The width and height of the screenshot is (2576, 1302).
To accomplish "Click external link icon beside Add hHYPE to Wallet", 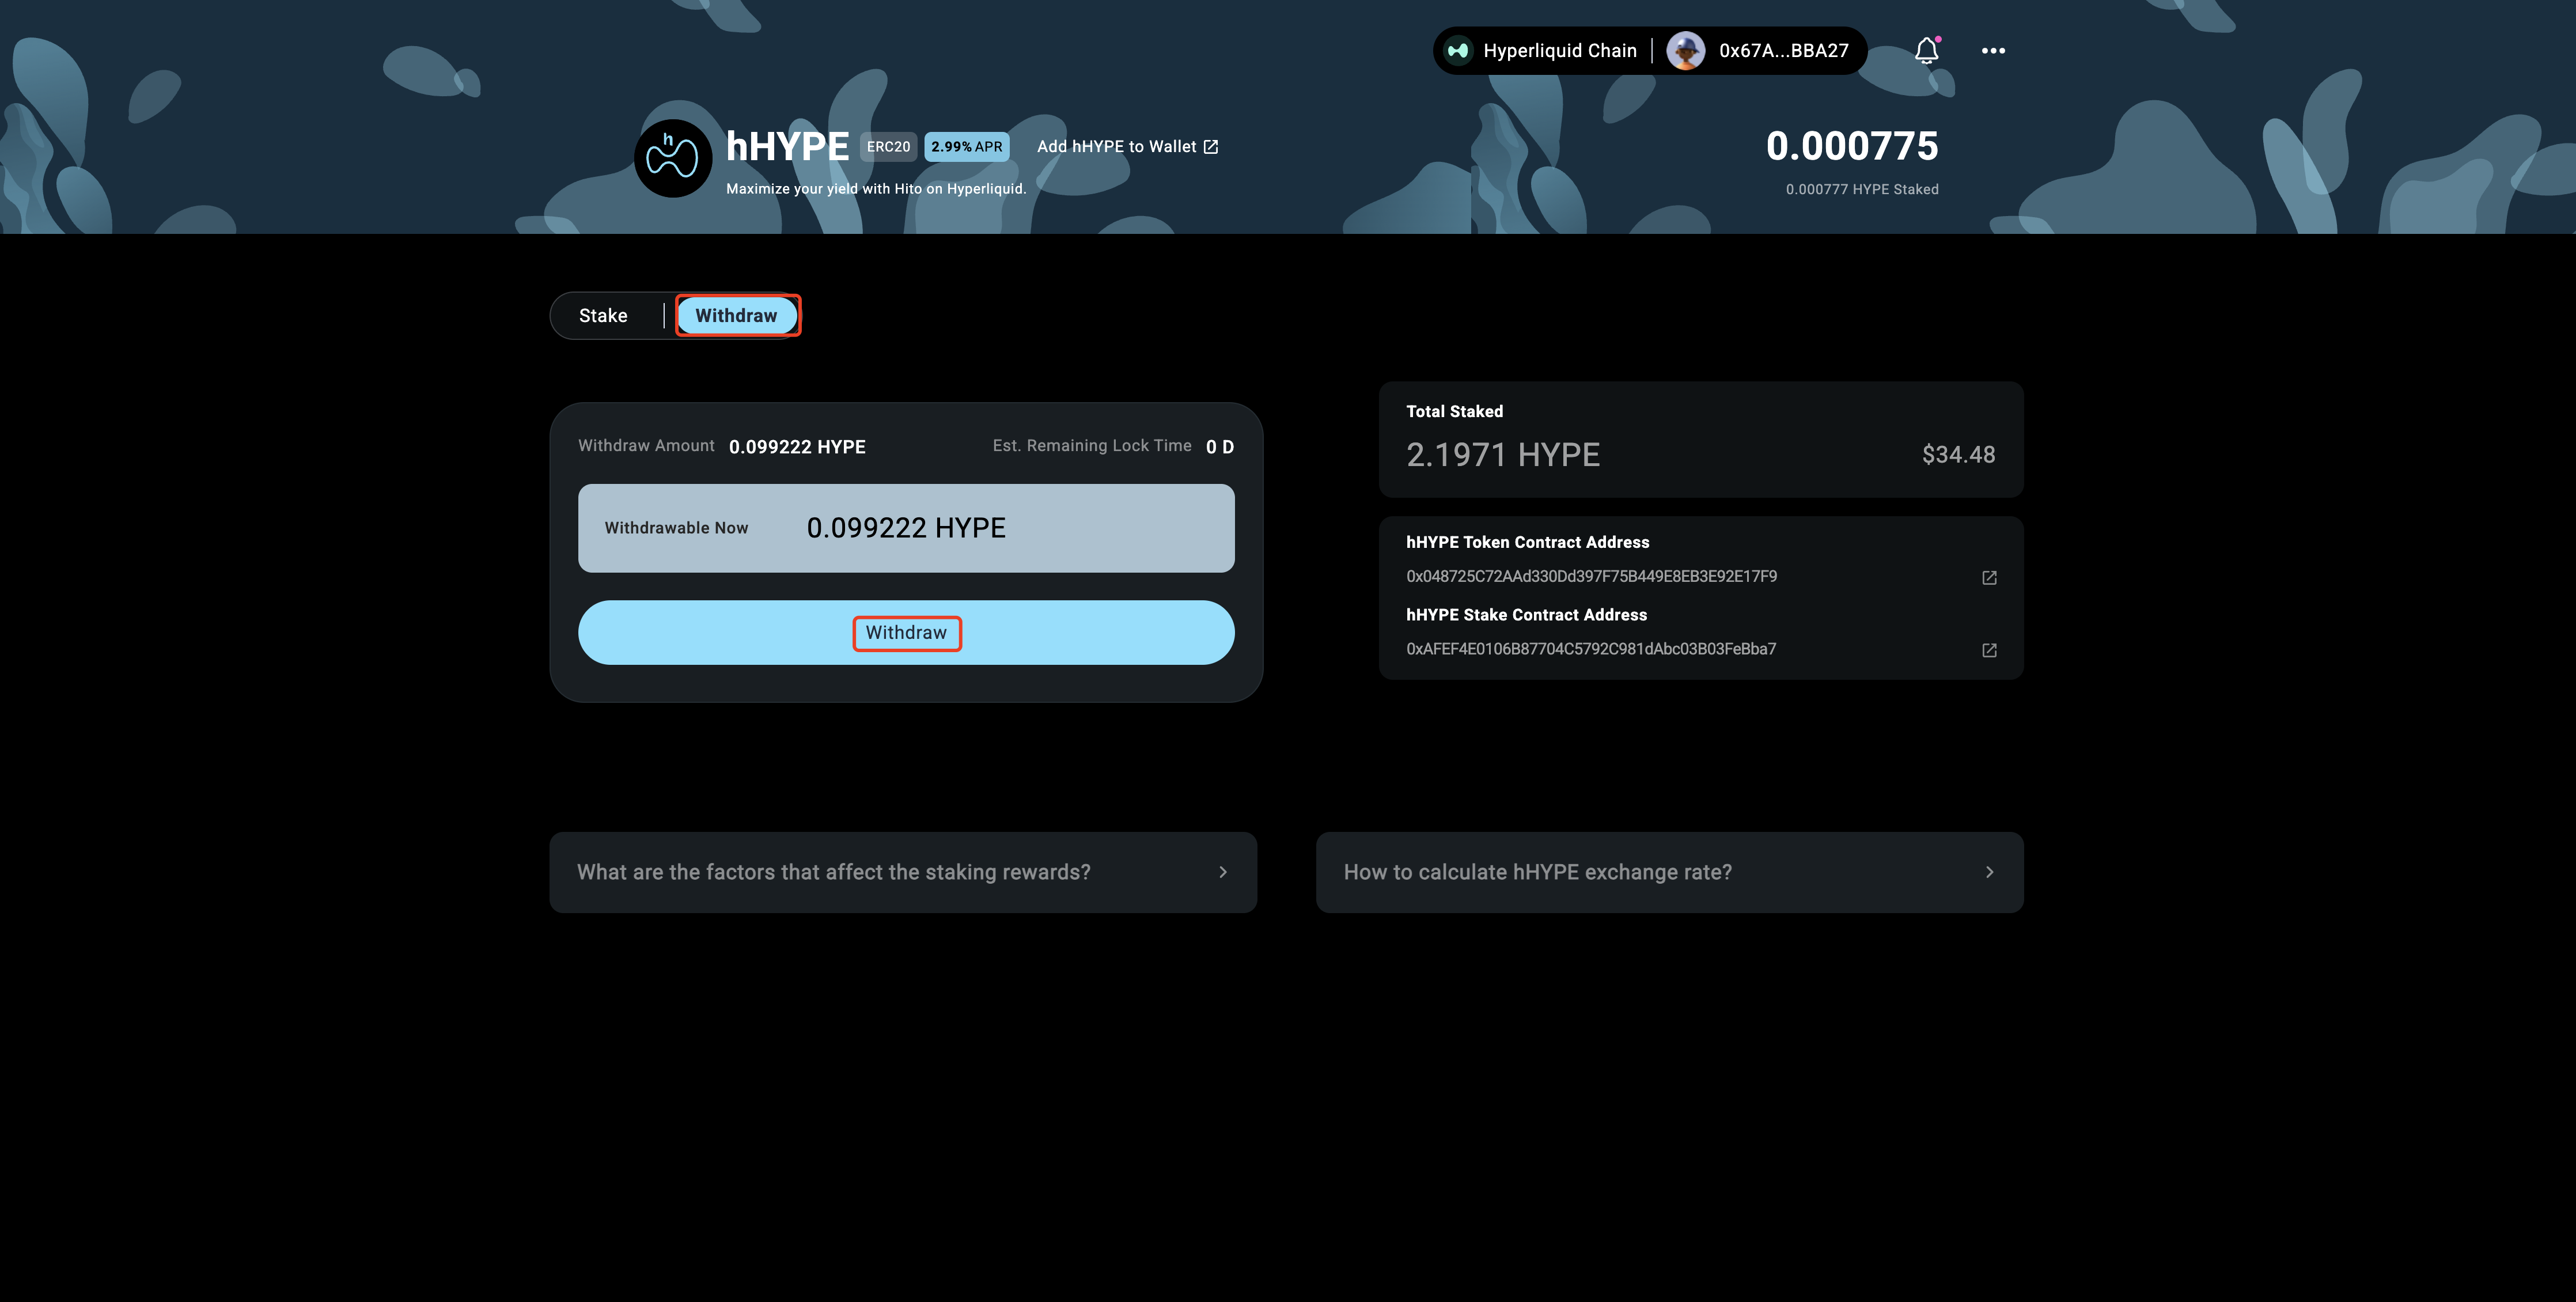I will point(1211,147).
